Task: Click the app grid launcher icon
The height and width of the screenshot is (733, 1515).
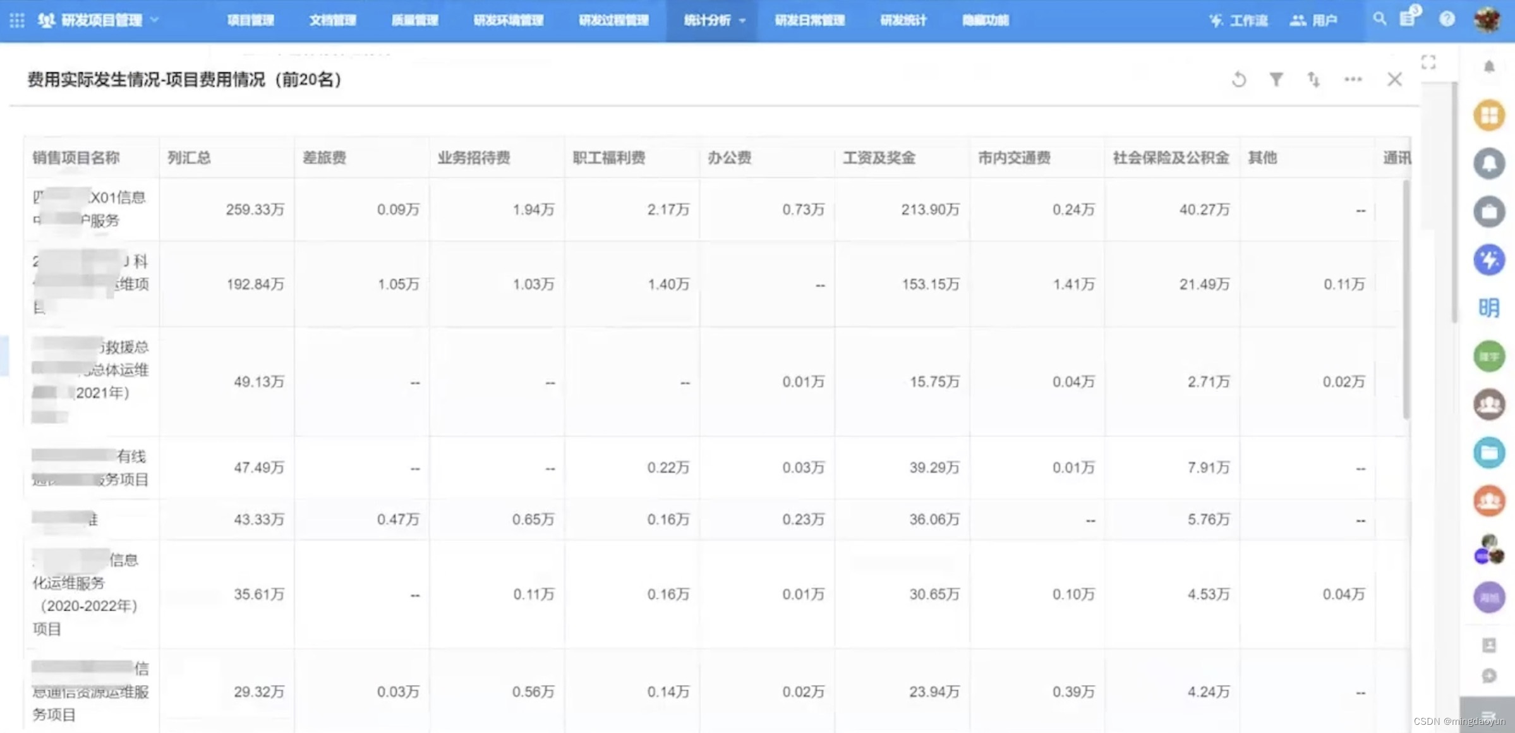Action: click(x=17, y=20)
